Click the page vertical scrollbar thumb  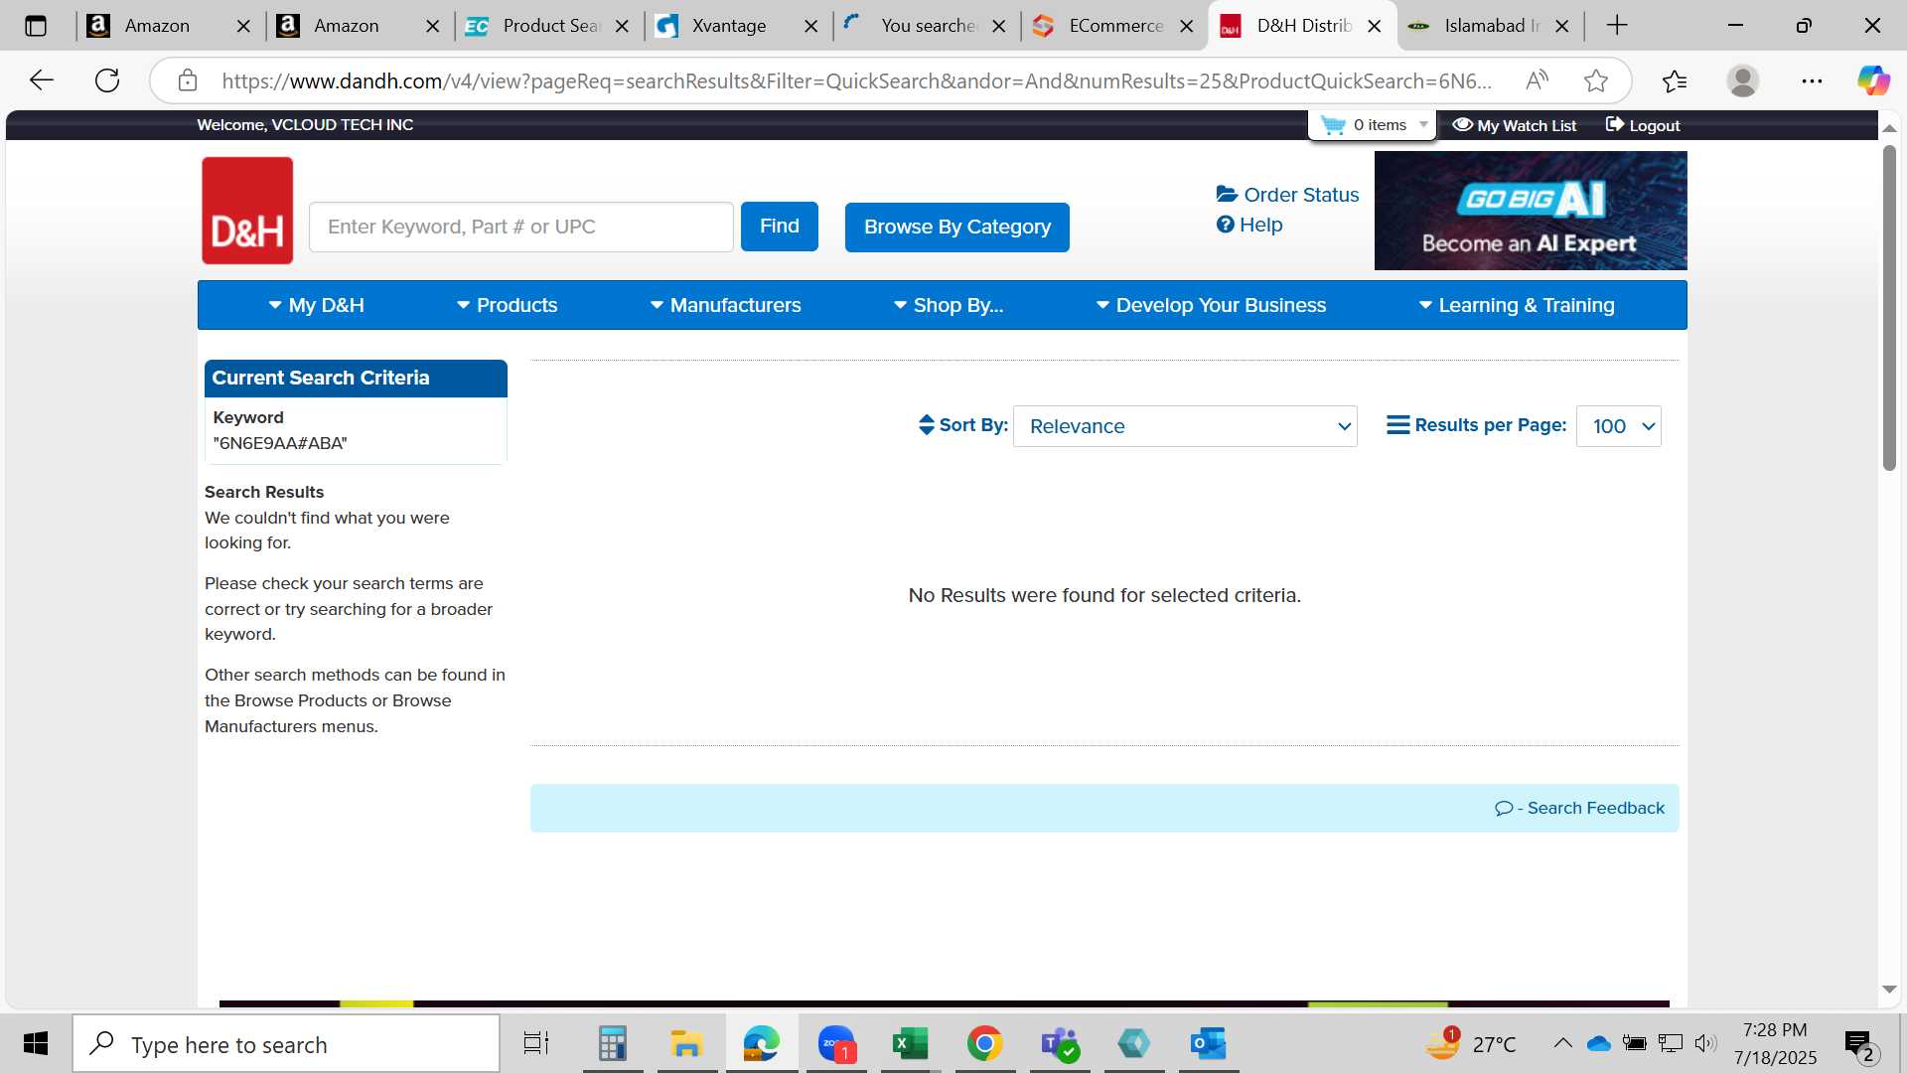1889,308
